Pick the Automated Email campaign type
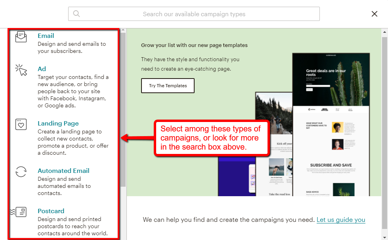388x240 pixels. 63,171
